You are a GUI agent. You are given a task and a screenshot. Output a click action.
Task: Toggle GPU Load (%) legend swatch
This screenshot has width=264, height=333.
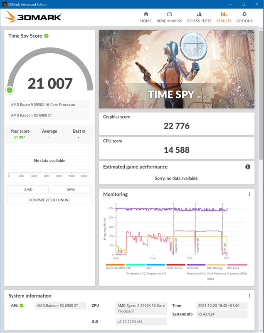click(x=176, y=265)
